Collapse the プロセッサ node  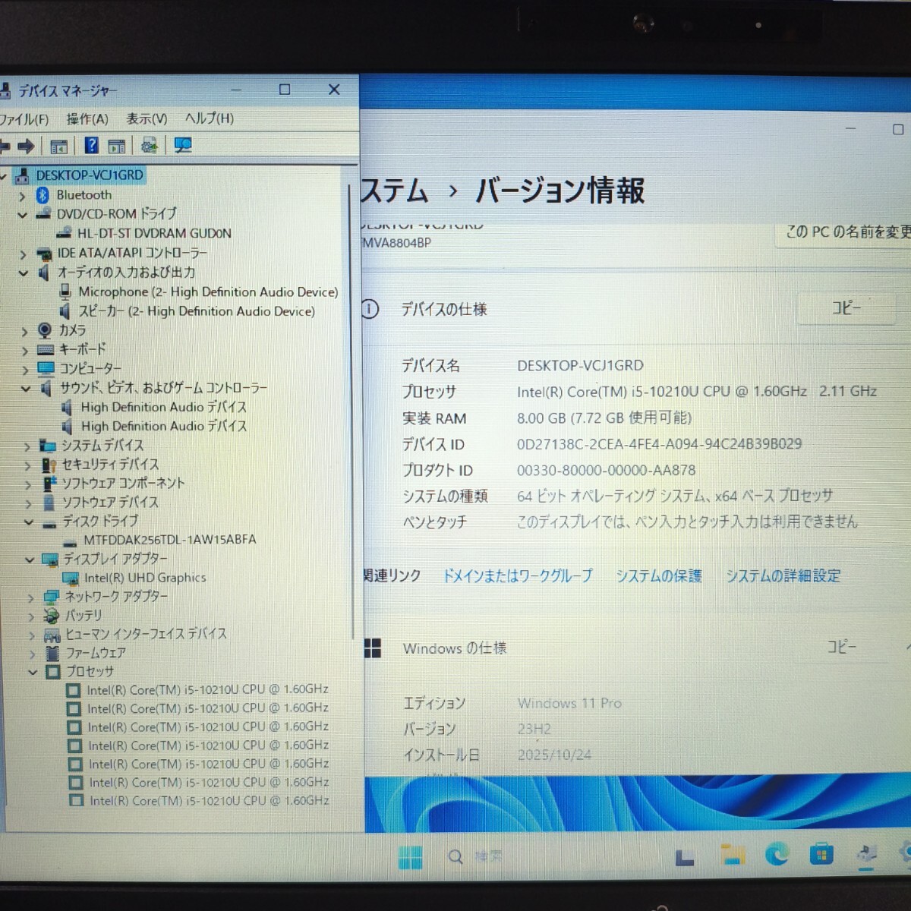pos(33,672)
